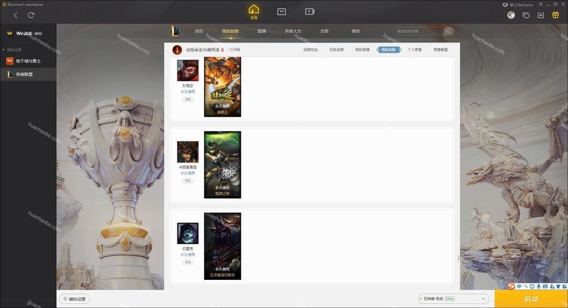Open the download manager icon
Image resolution: width=568 pixels, height=308 pixels.
540,15
